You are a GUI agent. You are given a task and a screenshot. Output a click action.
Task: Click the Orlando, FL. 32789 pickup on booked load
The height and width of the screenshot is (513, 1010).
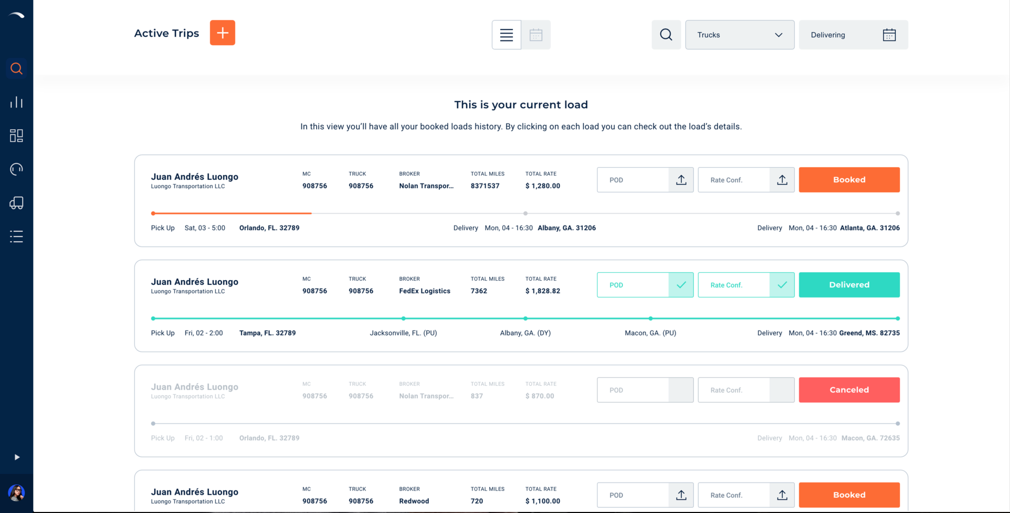[269, 228]
